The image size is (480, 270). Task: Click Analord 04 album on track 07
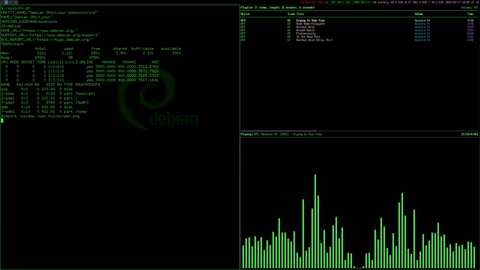[422, 40]
